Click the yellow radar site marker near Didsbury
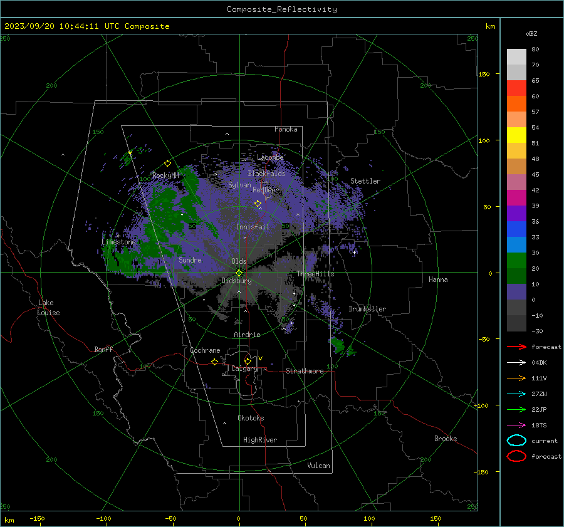The image size is (564, 527). pos(239,273)
